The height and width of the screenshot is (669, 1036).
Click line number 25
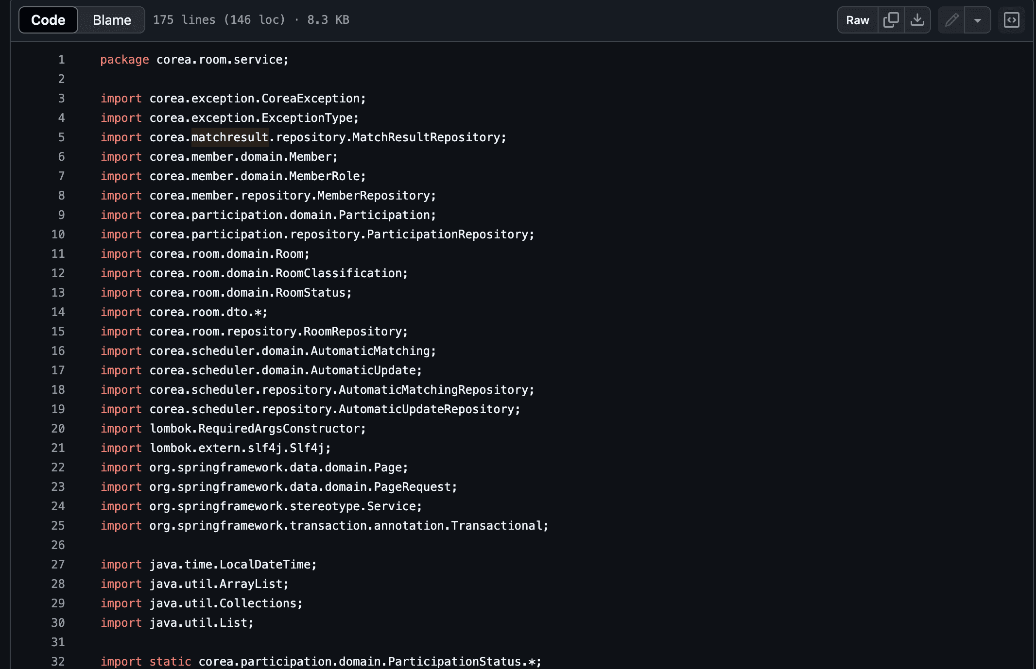pyautogui.click(x=58, y=526)
